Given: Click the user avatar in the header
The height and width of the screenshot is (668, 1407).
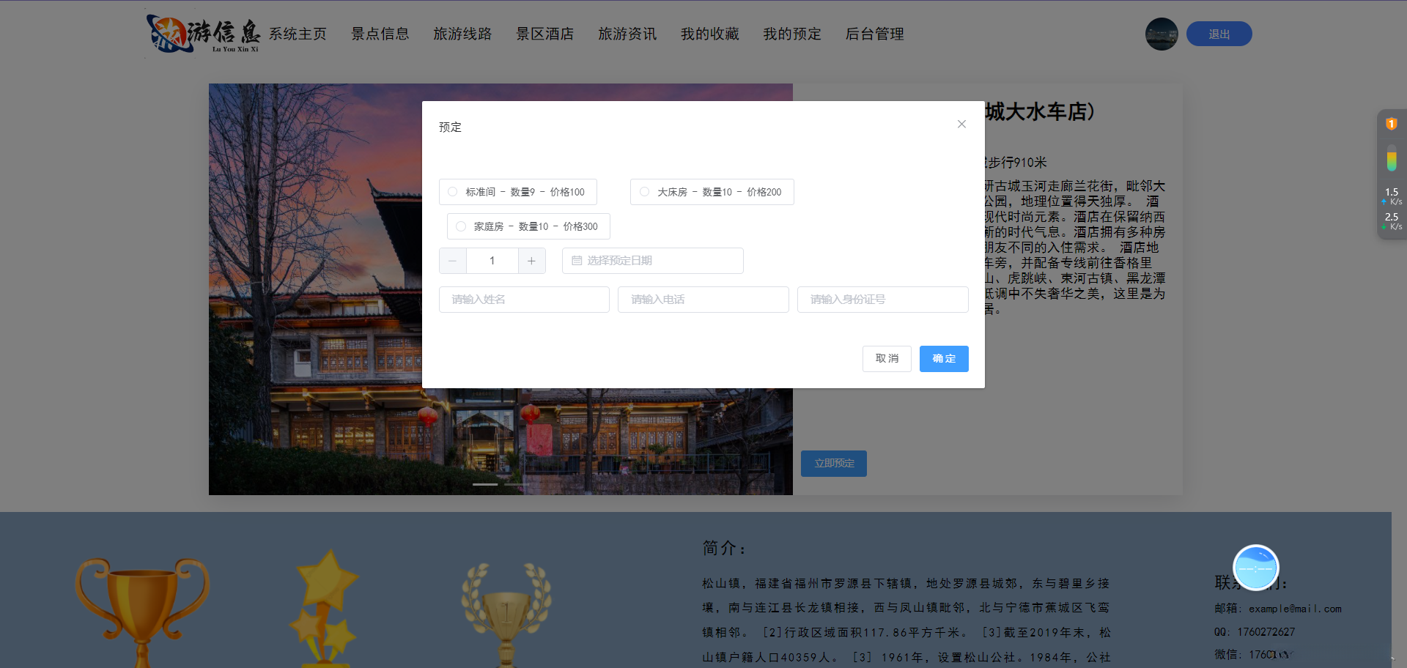Looking at the screenshot, I should [x=1162, y=34].
